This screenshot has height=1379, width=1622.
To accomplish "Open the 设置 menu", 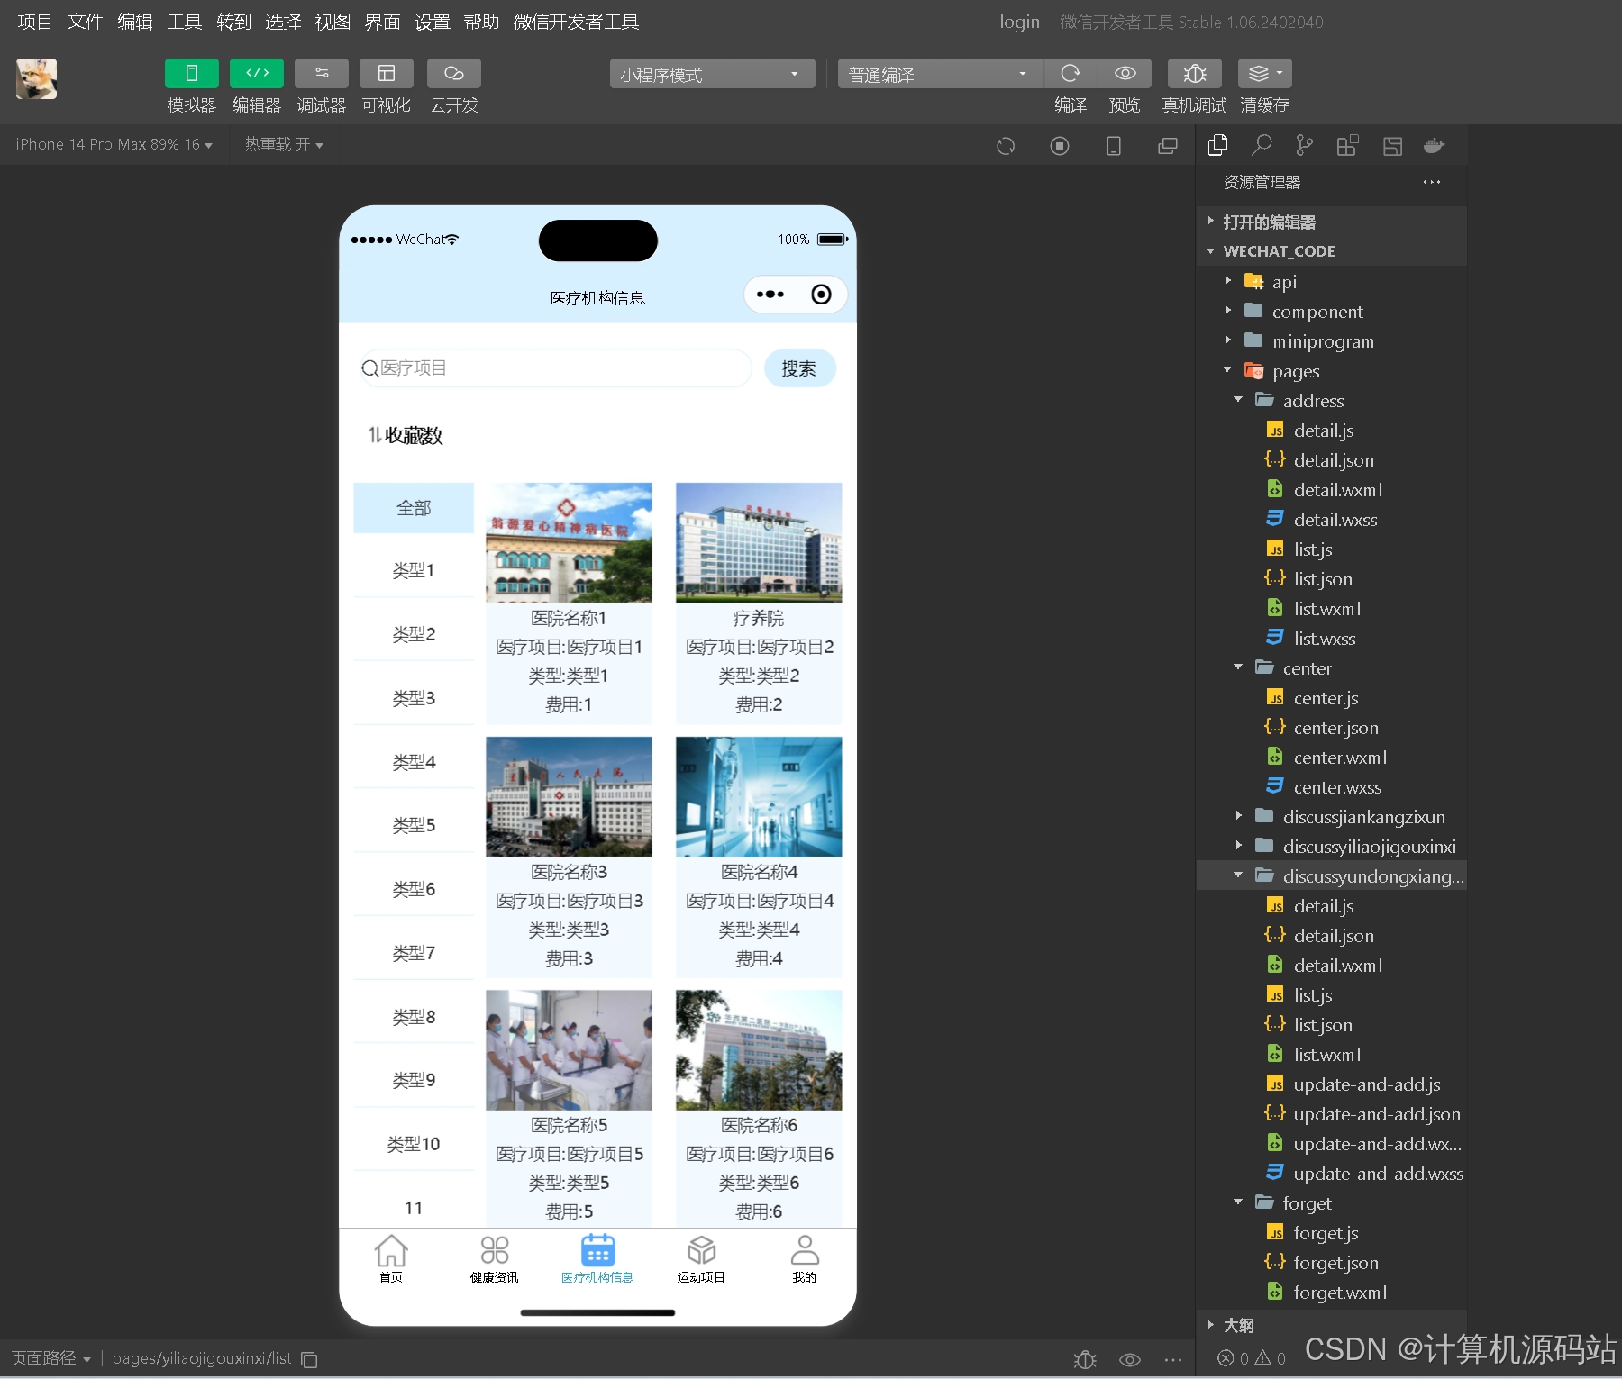I will 433,22.
